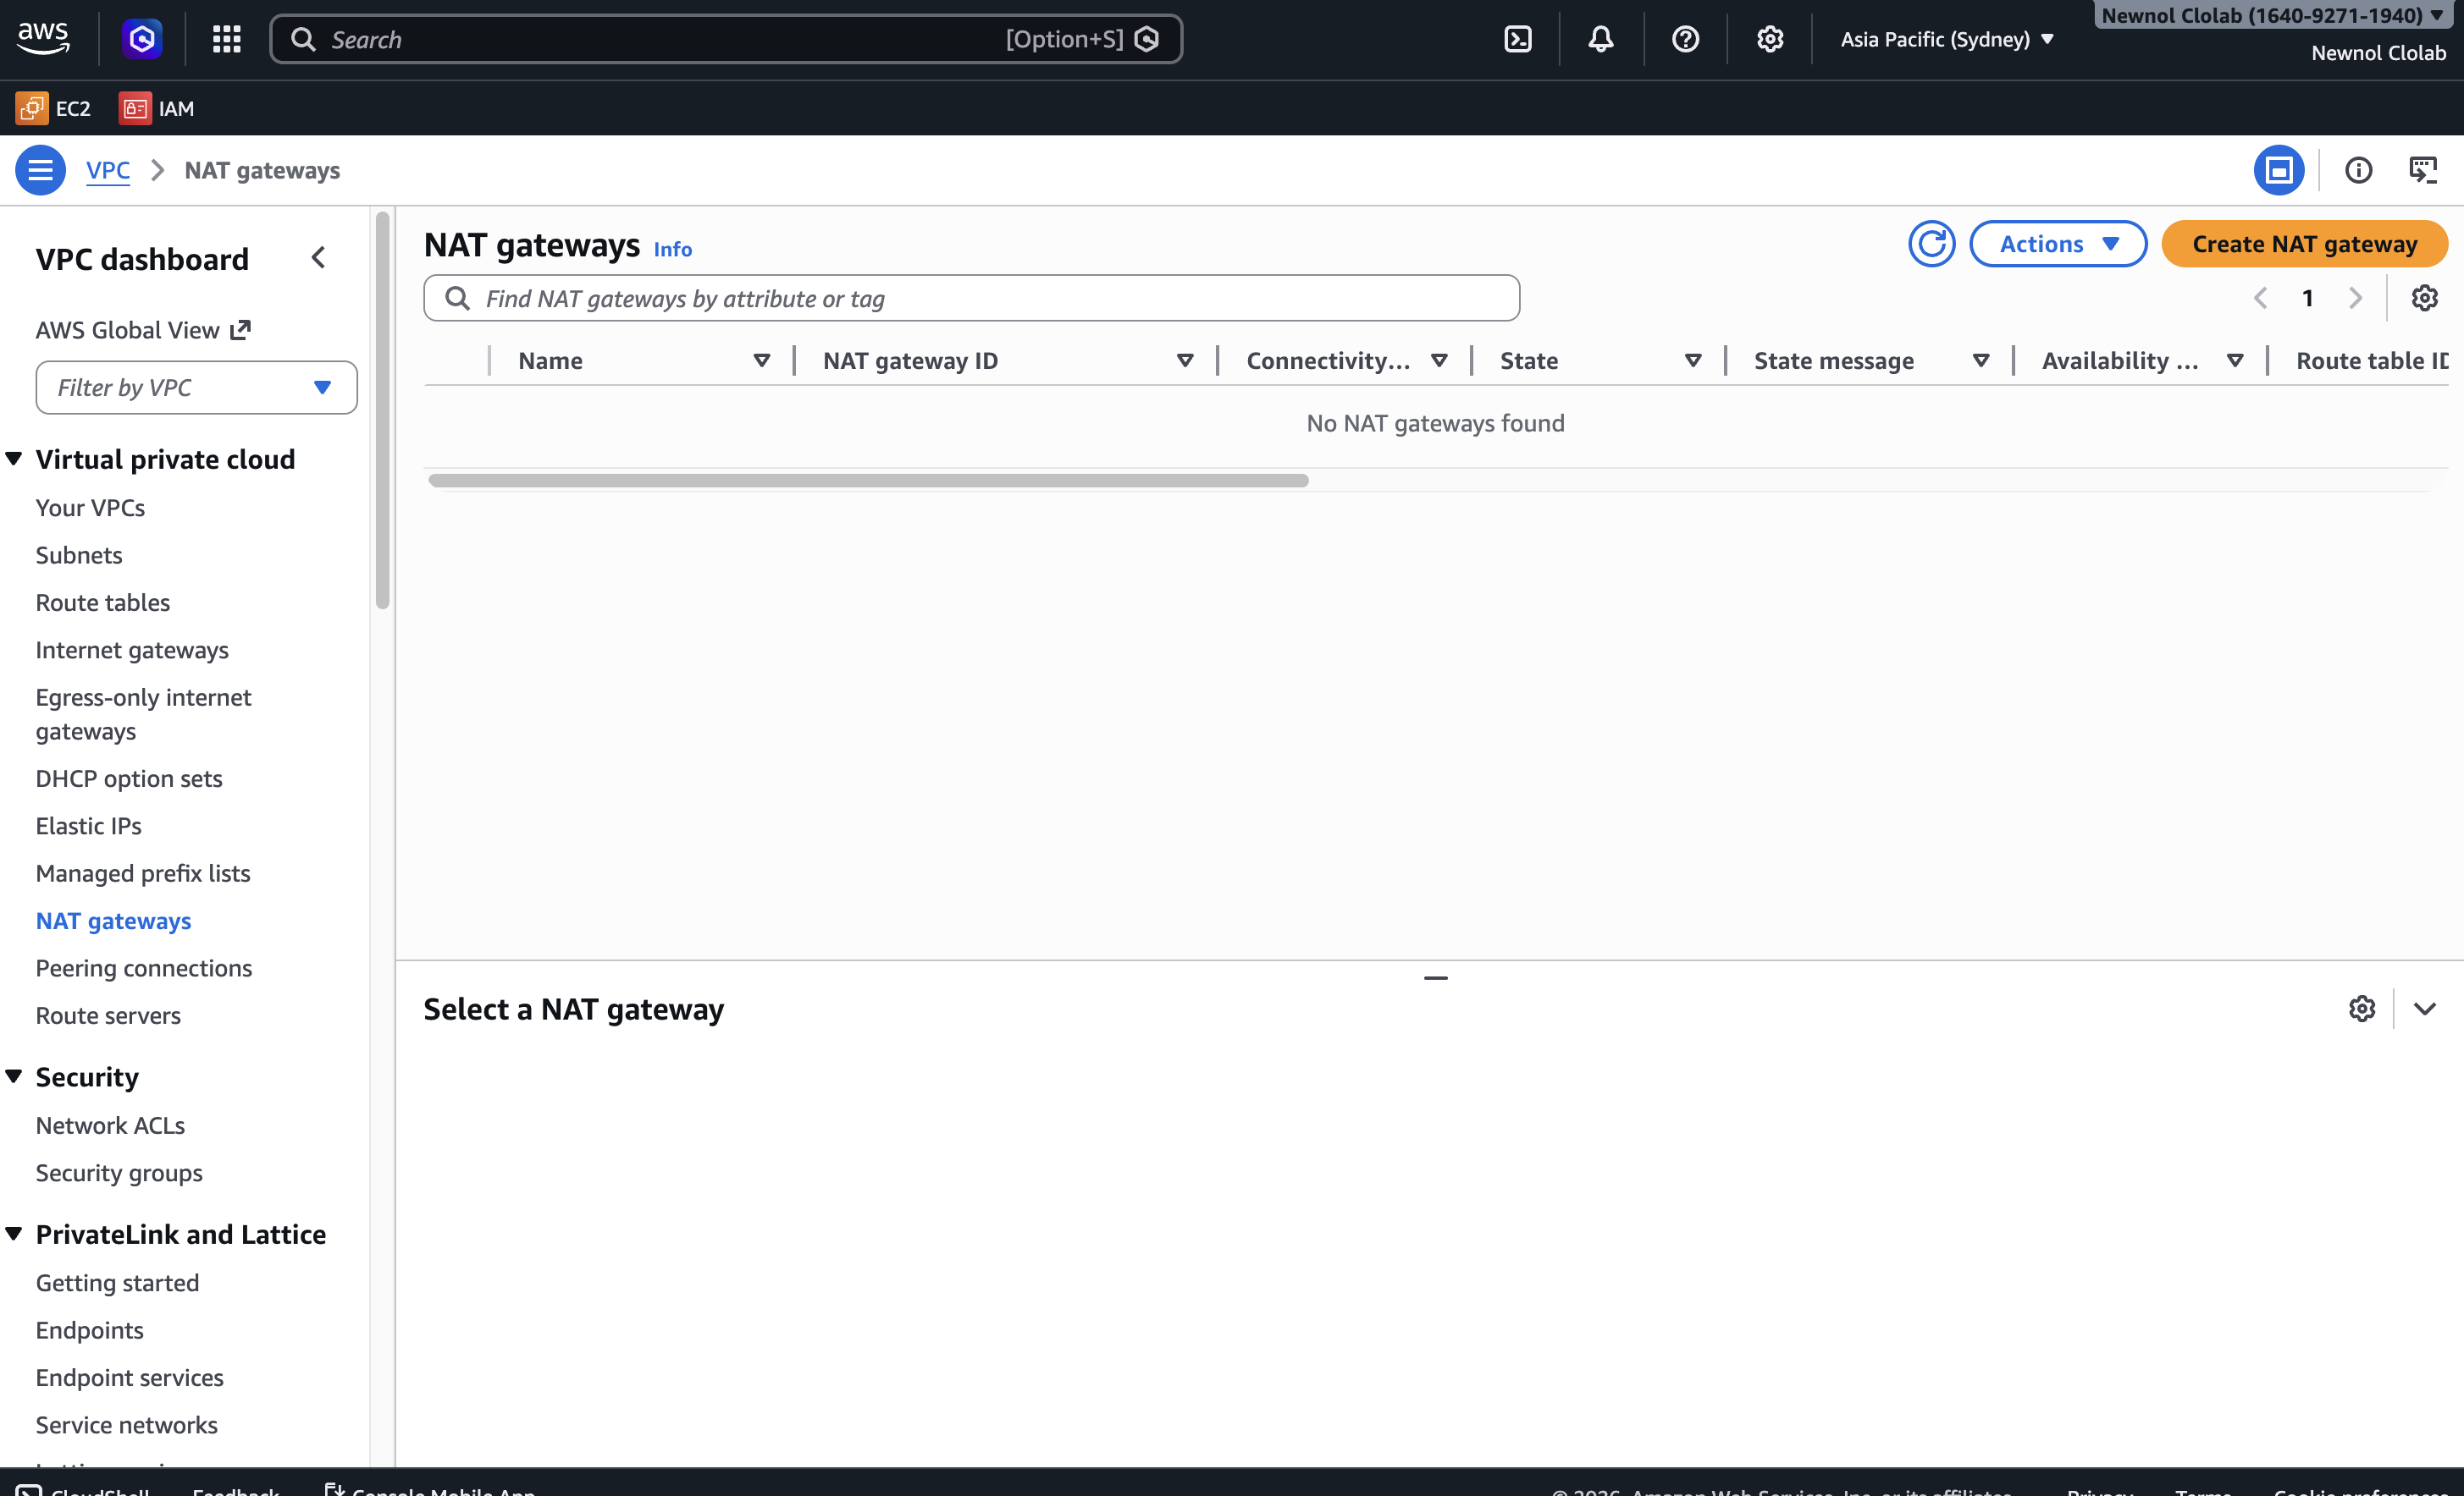2464x1496 pixels.
Task: Toggle the side navigation hamburger menu
Action: [40, 170]
